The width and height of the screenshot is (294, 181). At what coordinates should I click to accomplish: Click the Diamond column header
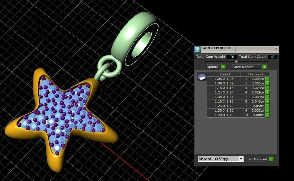[x=255, y=74]
